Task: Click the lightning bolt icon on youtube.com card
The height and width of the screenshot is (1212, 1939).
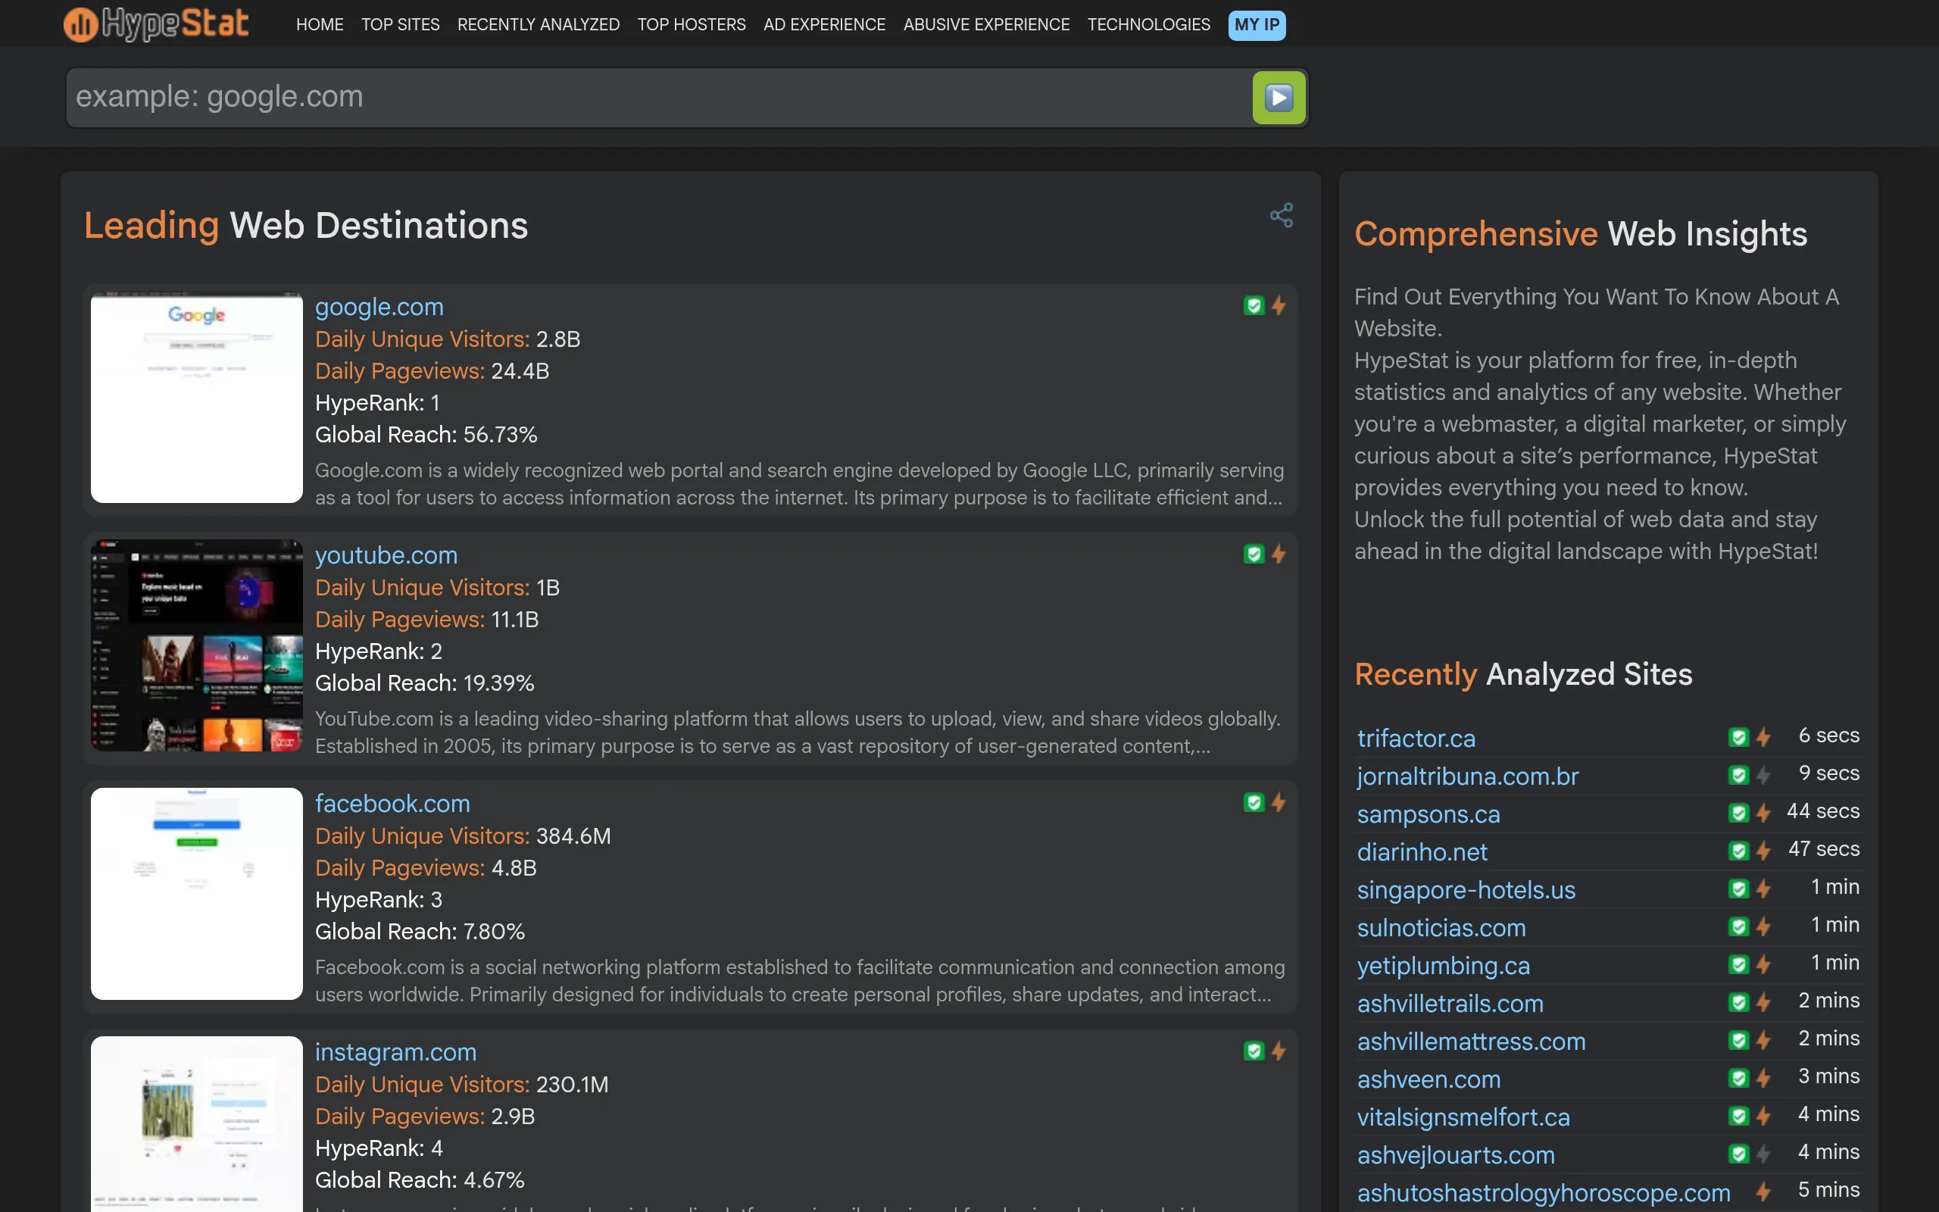Action: pos(1279,554)
